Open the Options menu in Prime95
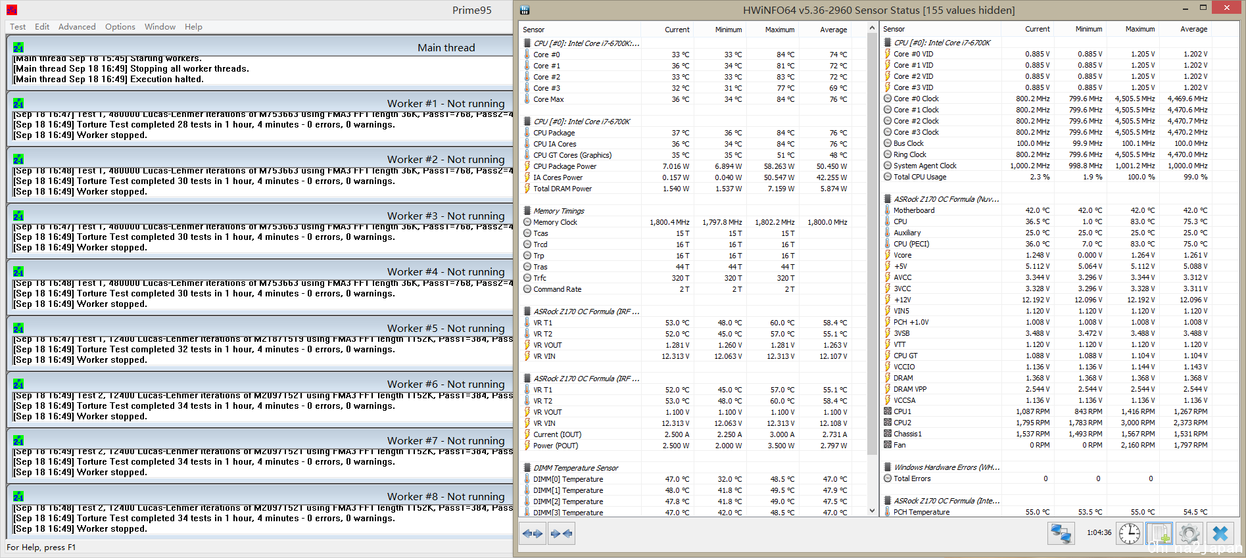 coord(120,27)
